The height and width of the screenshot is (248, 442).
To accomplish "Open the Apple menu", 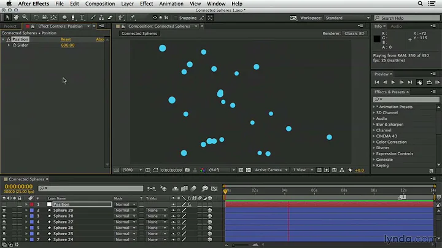I will 9,4.
